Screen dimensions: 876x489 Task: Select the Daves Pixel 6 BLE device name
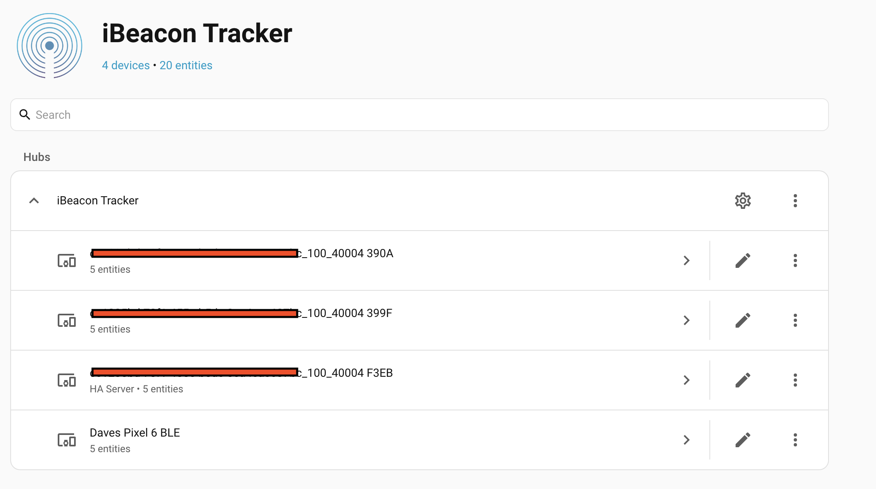point(135,433)
